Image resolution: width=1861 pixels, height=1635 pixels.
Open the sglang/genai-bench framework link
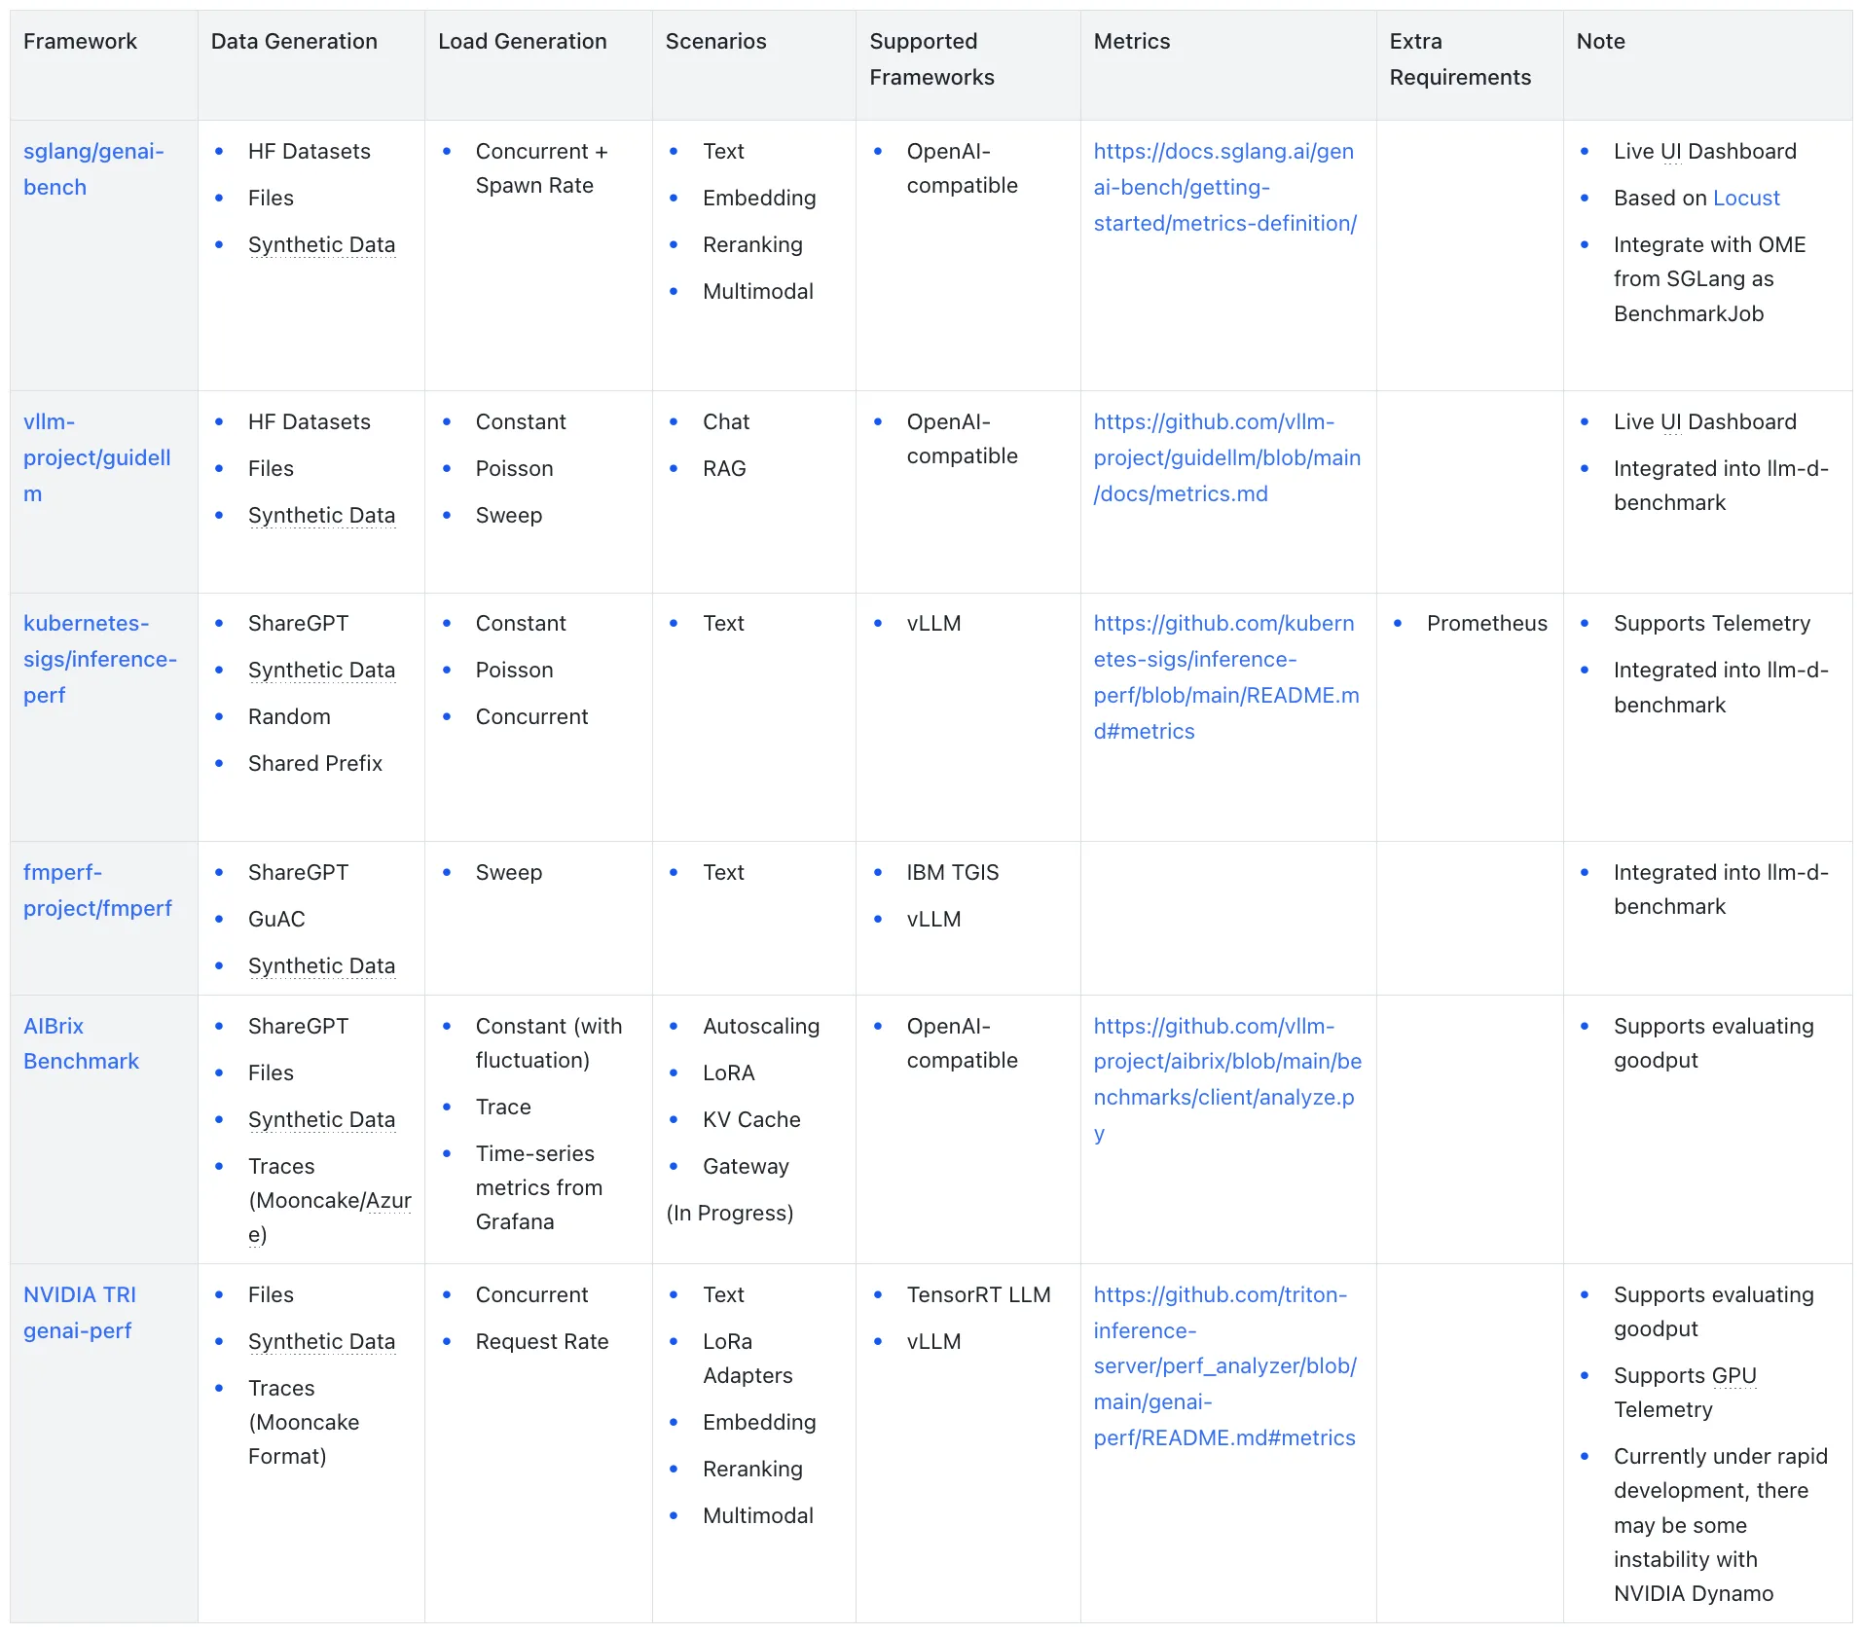coord(93,168)
